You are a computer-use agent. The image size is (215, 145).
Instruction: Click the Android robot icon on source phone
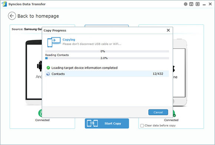click(40, 66)
